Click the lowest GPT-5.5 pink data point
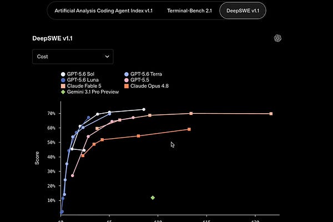Screen dimensions: 333x222 72,176
